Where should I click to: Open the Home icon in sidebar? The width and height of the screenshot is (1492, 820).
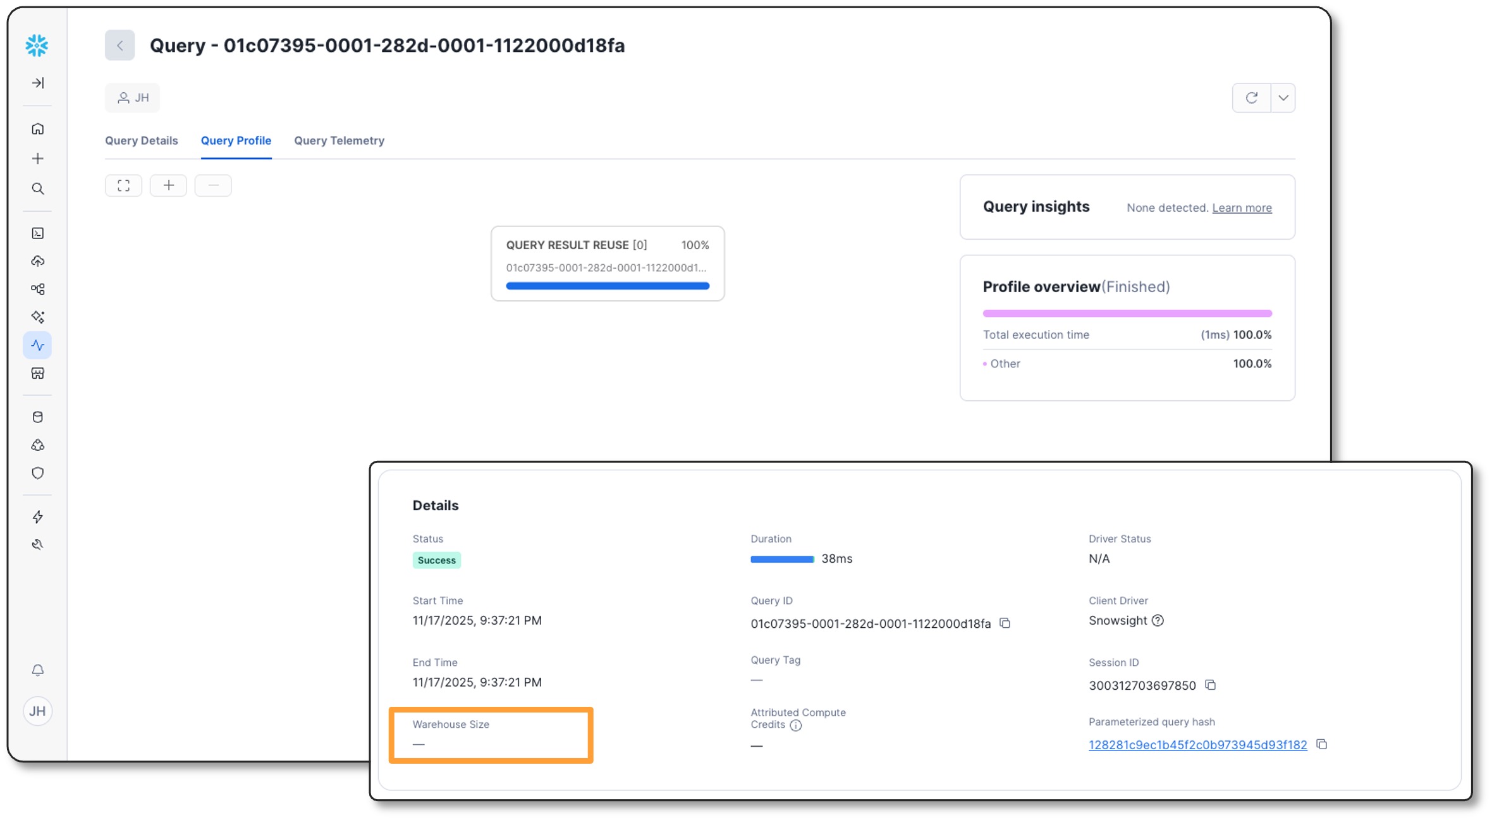38,129
